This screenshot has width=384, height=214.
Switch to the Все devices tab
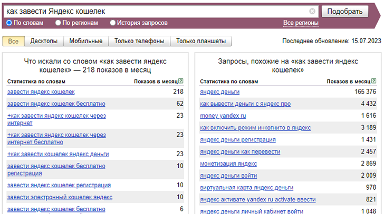[x=13, y=41]
